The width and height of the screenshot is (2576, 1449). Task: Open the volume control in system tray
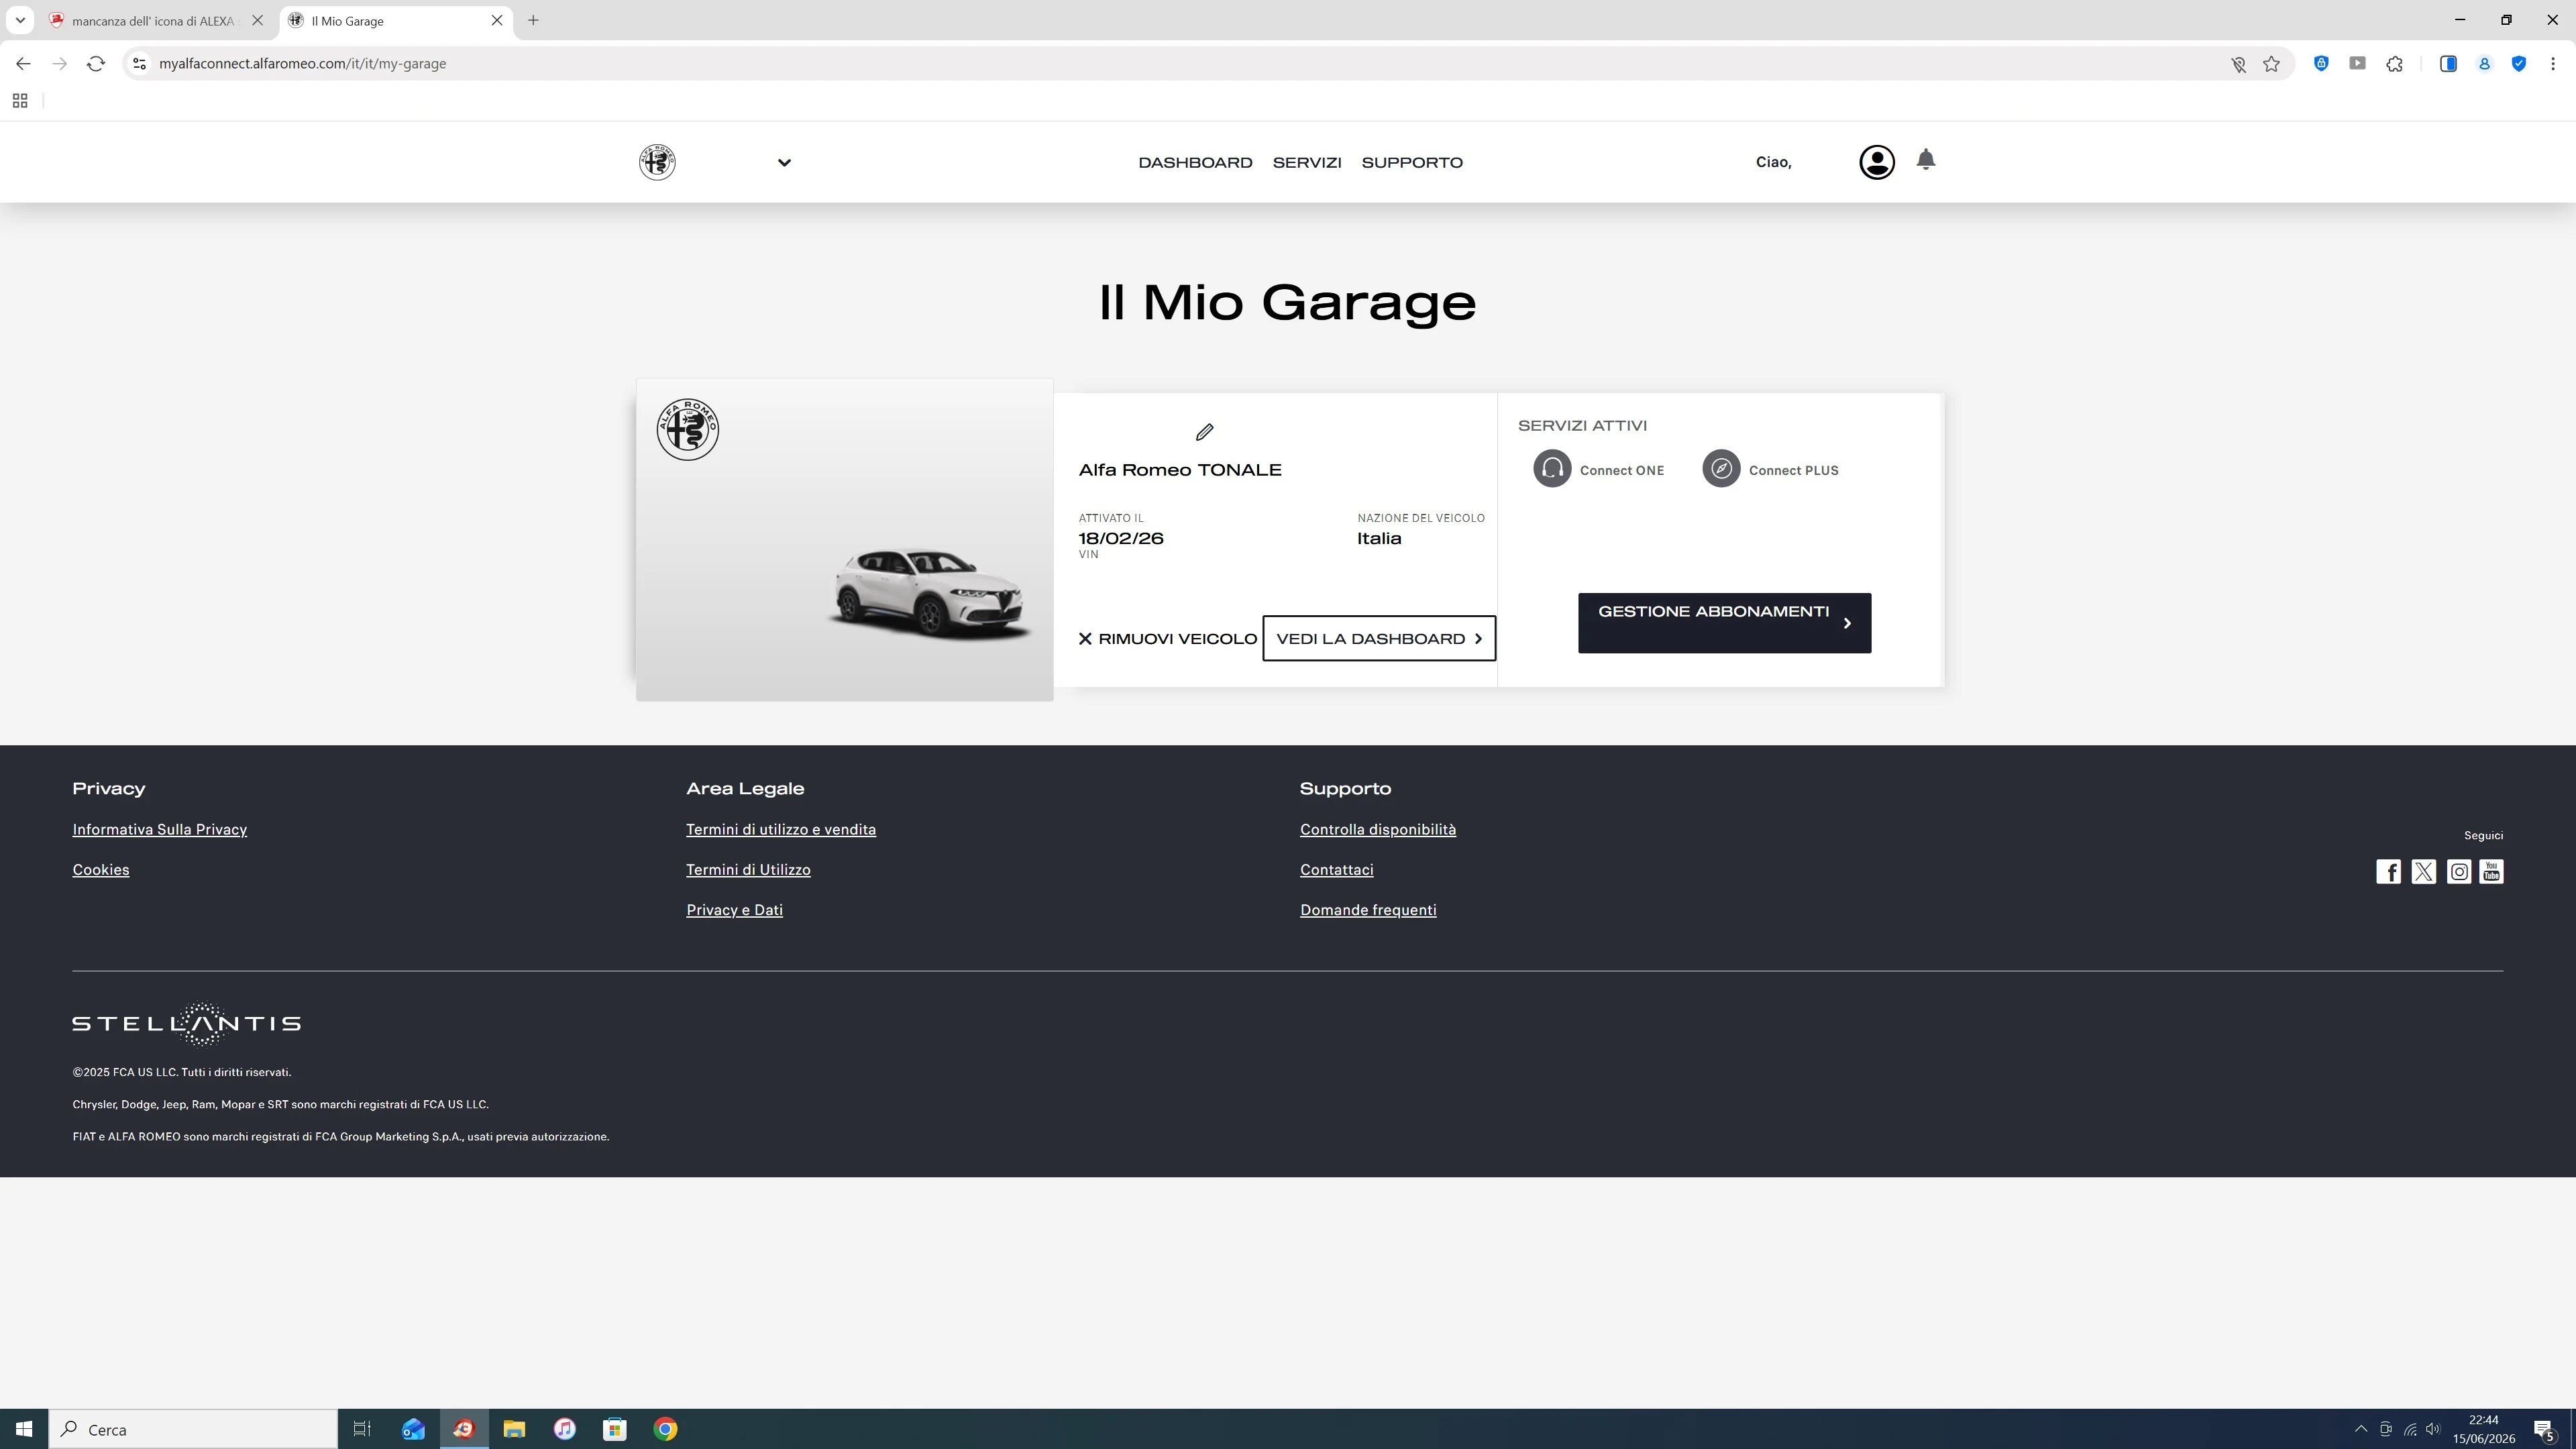click(2433, 1429)
